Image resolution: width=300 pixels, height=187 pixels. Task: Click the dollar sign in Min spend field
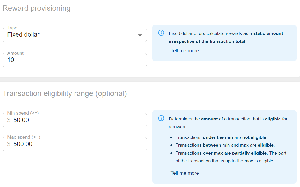click(x=9, y=120)
